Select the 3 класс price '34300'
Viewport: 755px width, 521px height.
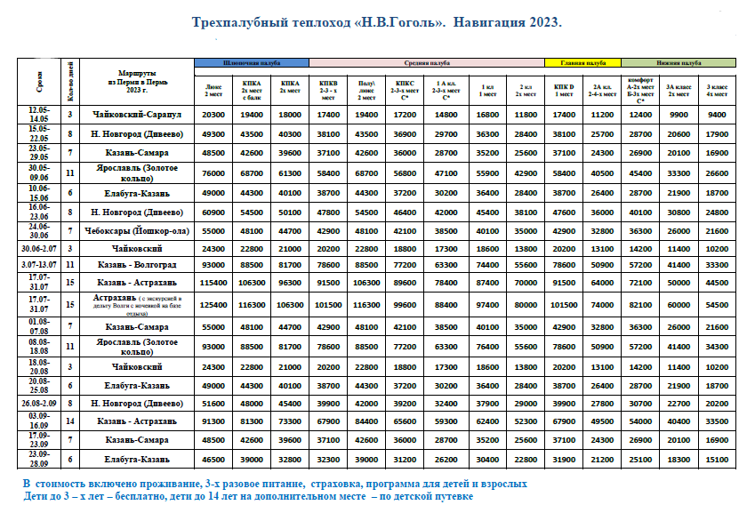[x=717, y=347]
